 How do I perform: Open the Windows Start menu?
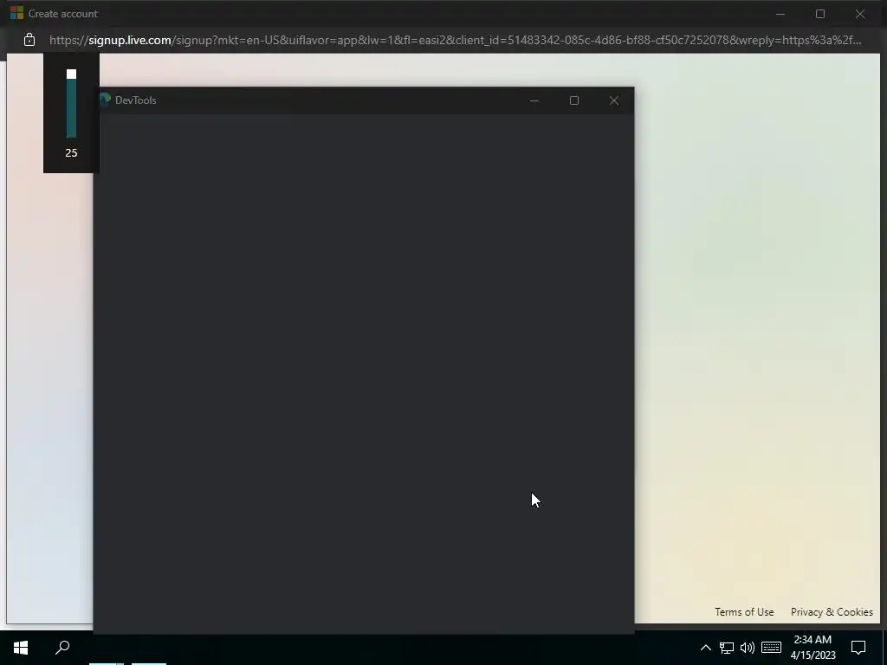point(21,648)
